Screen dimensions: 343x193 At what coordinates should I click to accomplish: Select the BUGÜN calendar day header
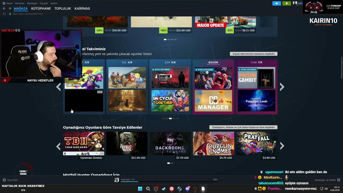click(213, 62)
